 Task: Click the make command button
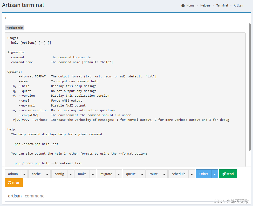tap(82, 174)
